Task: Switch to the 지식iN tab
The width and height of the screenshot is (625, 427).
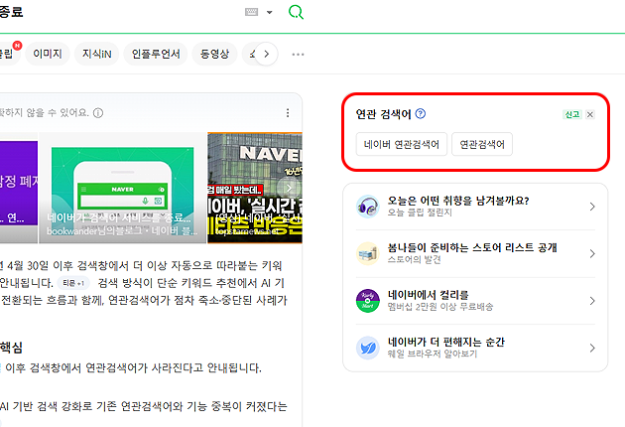Action: pyautogui.click(x=96, y=54)
